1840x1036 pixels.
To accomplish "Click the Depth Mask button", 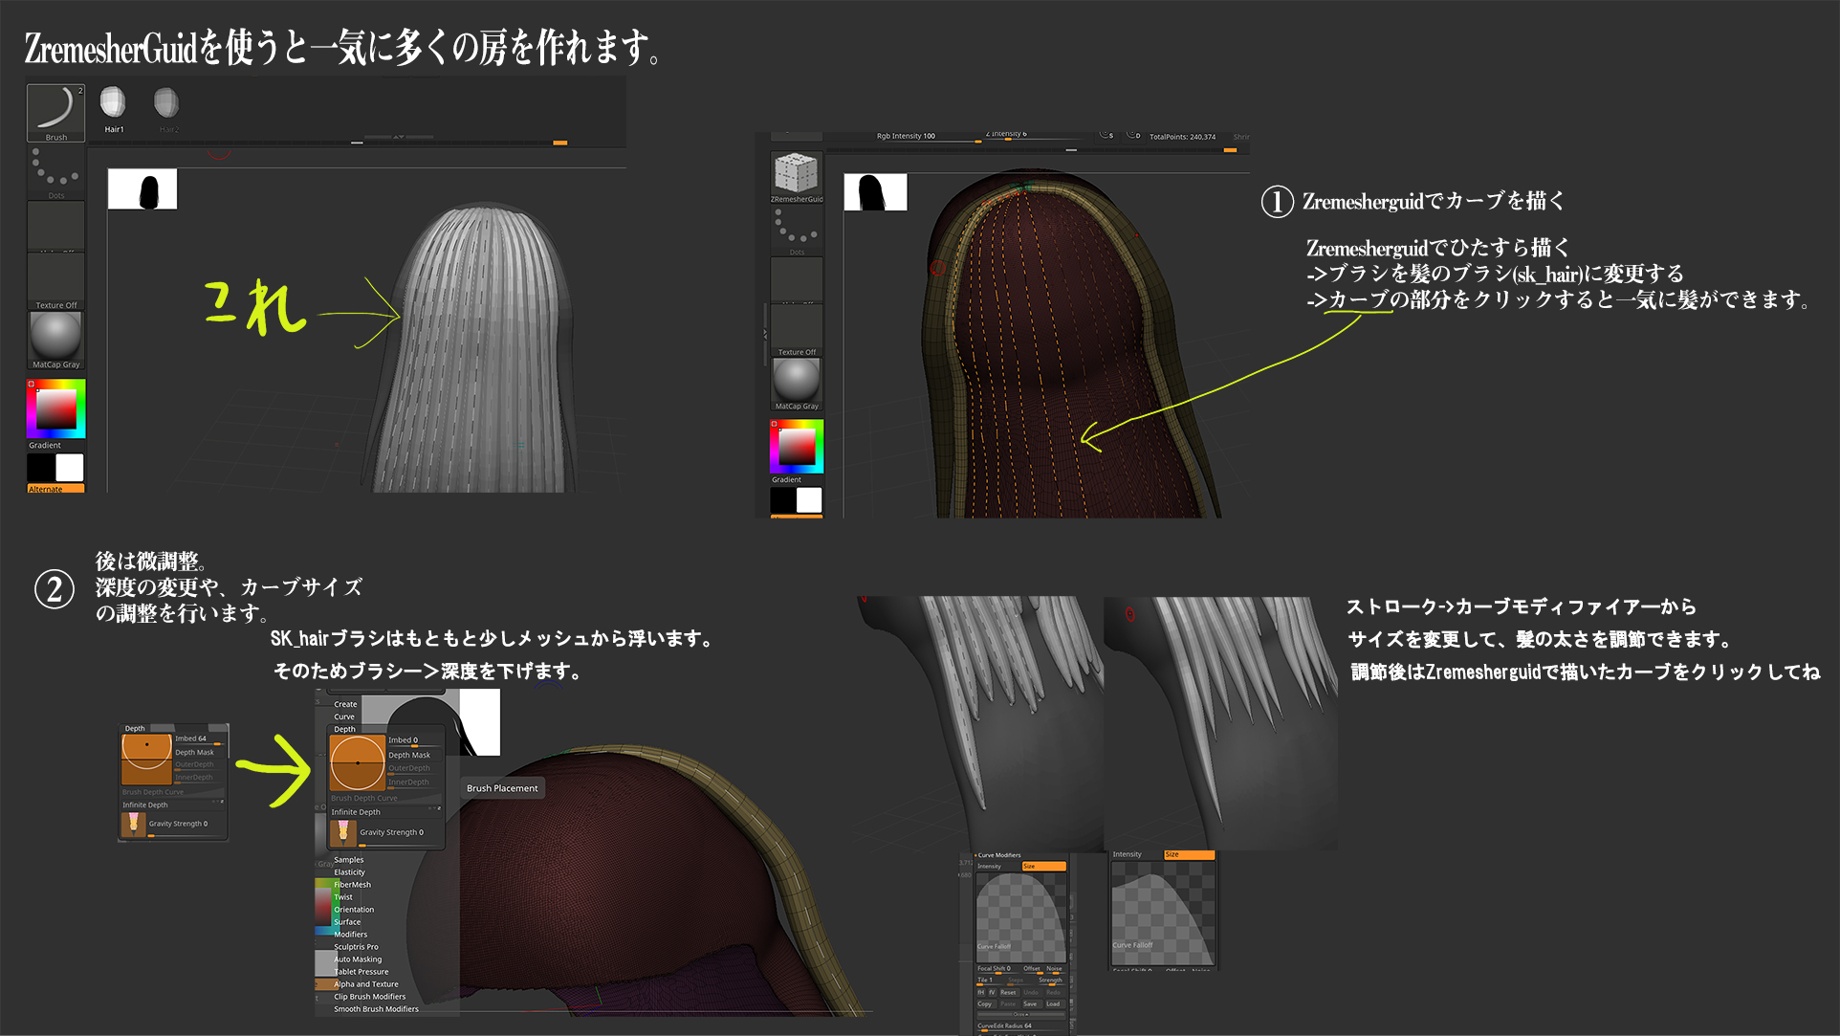I will [x=408, y=755].
